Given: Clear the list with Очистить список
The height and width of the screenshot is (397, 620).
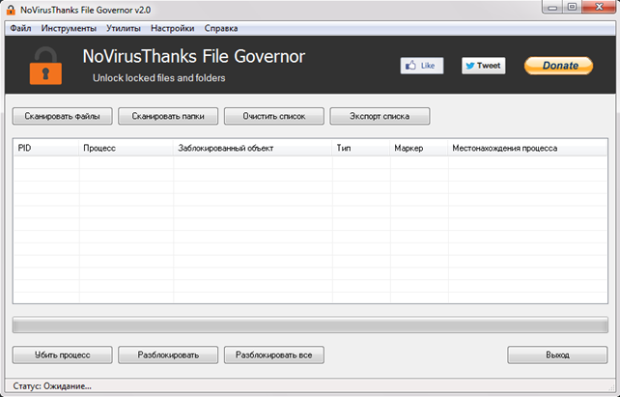Looking at the screenshot, I should point(274,116).
